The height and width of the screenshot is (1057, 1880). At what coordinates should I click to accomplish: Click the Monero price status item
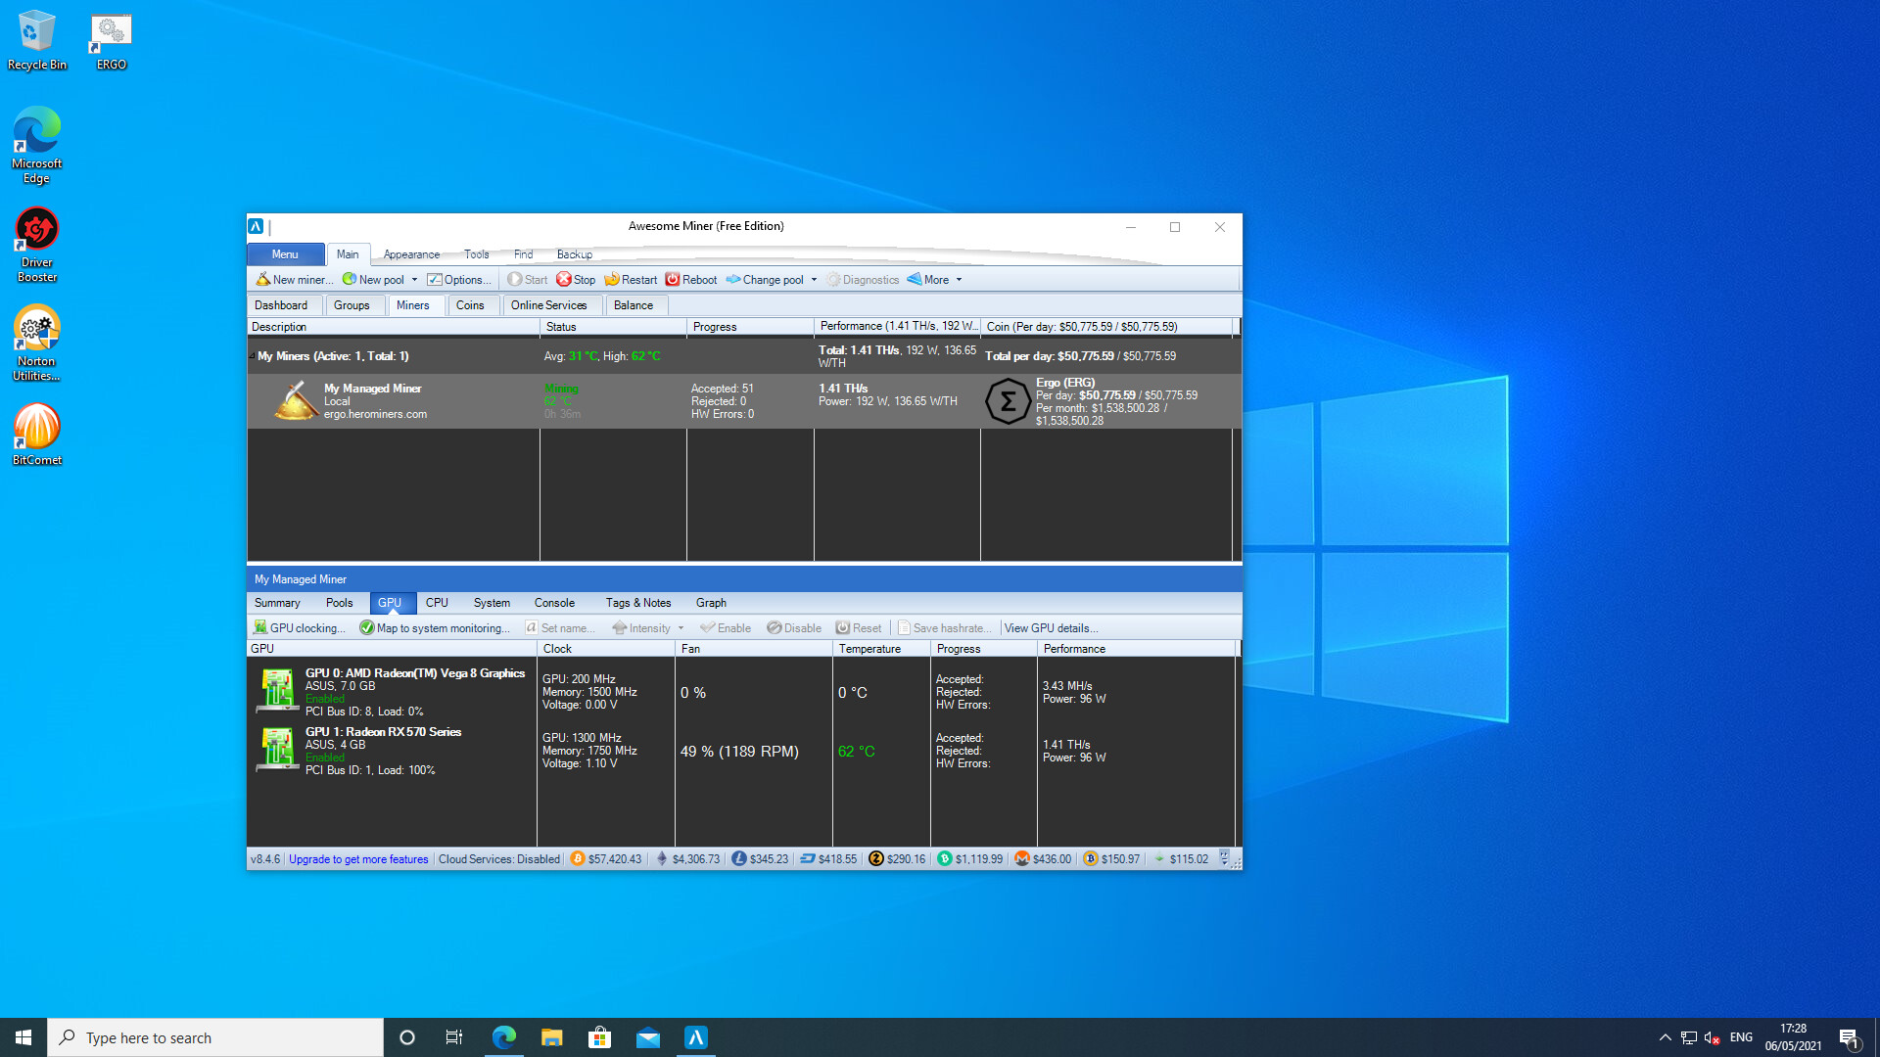(x=1043, y=859)
